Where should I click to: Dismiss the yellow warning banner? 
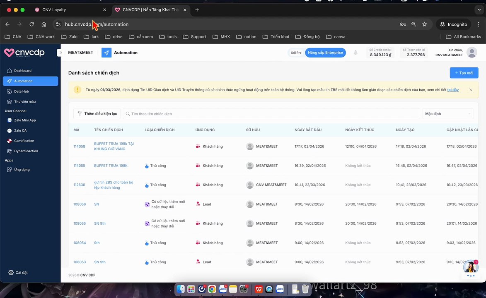pos(471,90)
